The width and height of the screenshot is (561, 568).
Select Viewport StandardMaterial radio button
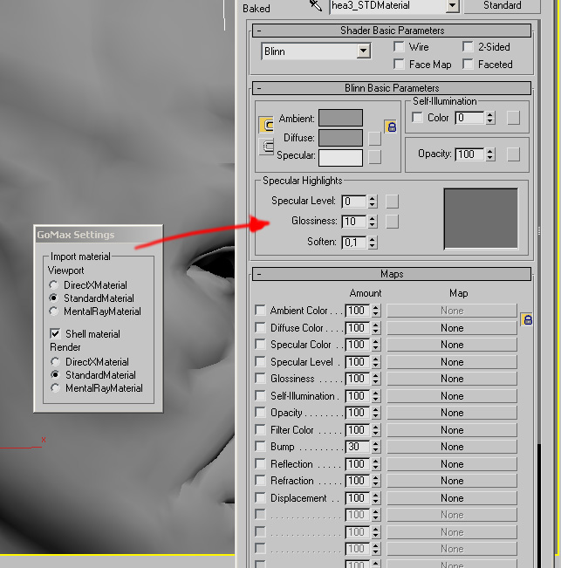point(53,298)
